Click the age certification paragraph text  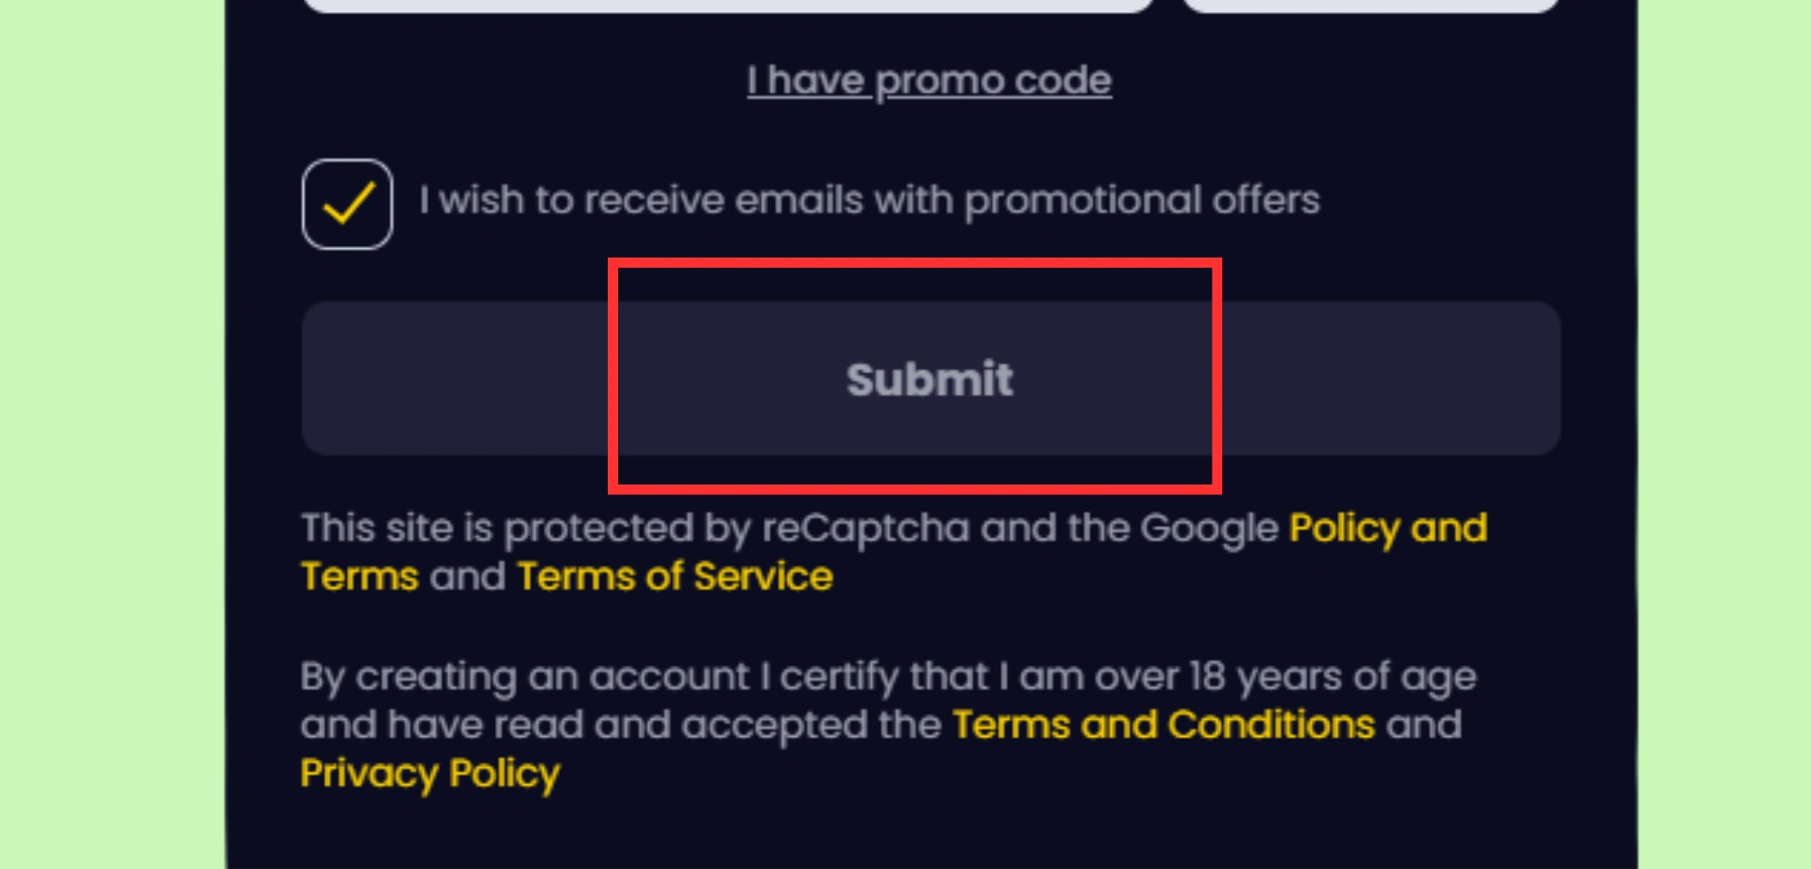[887, 677]
